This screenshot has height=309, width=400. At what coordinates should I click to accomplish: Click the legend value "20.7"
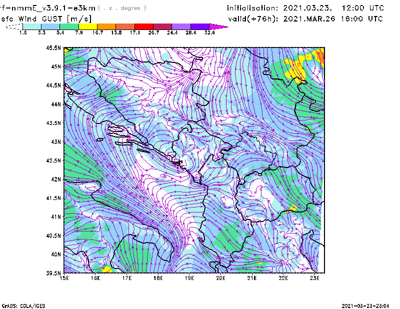(x=153, y=32)
